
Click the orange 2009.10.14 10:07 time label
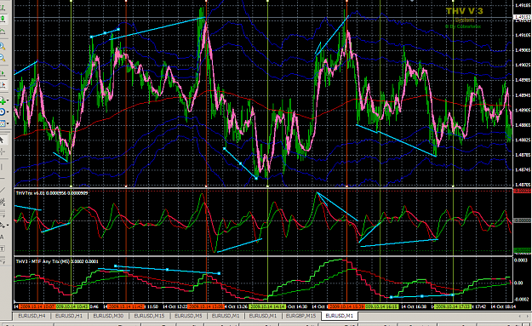click(37, 306)
